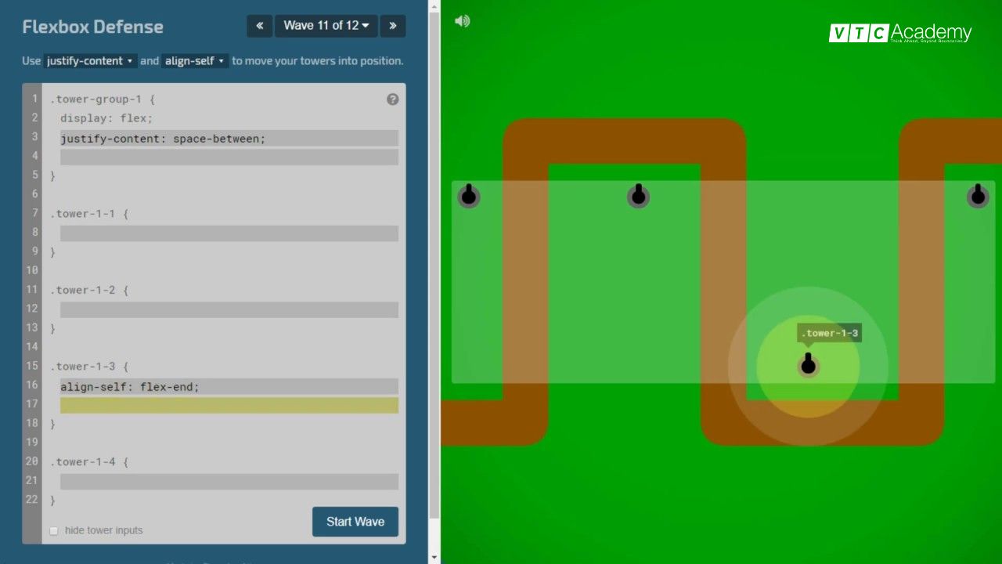Screen dimensions: 1002x564
Task: Mute the game audio speaker icon
Action: click(x=462, y=21)
